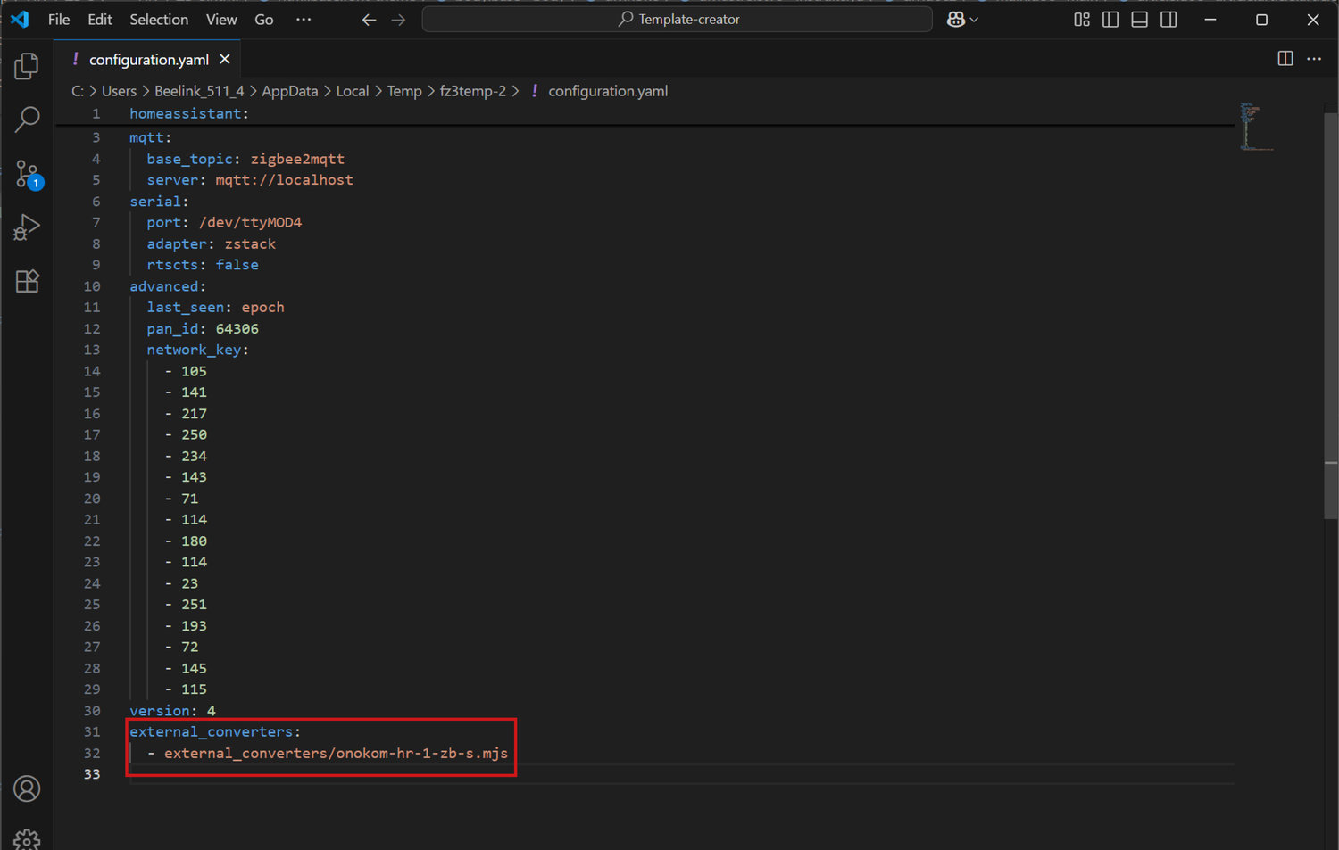Viewport: 1339px width, 850px height.
Task: Open Run and Debug view
Action: pyautogui.click(x=27, y=227)
